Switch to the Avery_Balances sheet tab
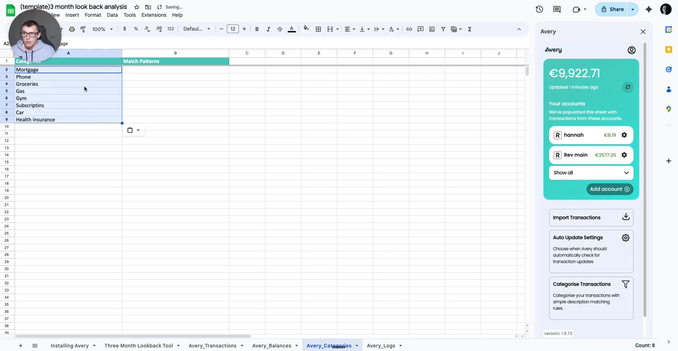The width and height of the screenshot is (678, 351). [272, 345]
